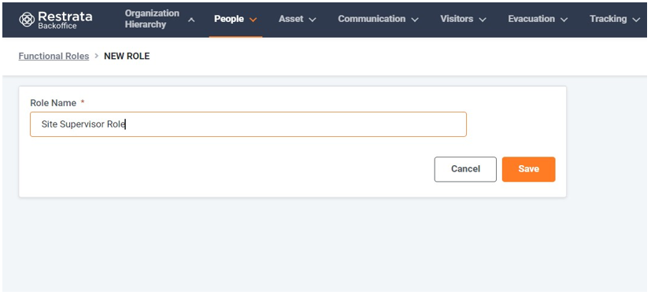The height and width of the screenshot is (295, 651).
Task: Expand the Evacuation dropdown chevron
Action: coord(564,20)
